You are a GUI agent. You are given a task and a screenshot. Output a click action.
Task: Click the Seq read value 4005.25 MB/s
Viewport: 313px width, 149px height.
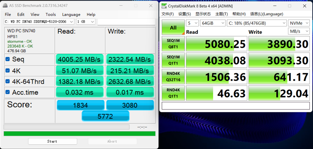click(x=80, y=59)
